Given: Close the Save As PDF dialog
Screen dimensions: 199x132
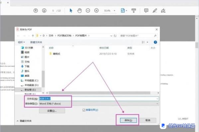Looking at the screenshot, I should pyautogui.click(x=156, y=30).
